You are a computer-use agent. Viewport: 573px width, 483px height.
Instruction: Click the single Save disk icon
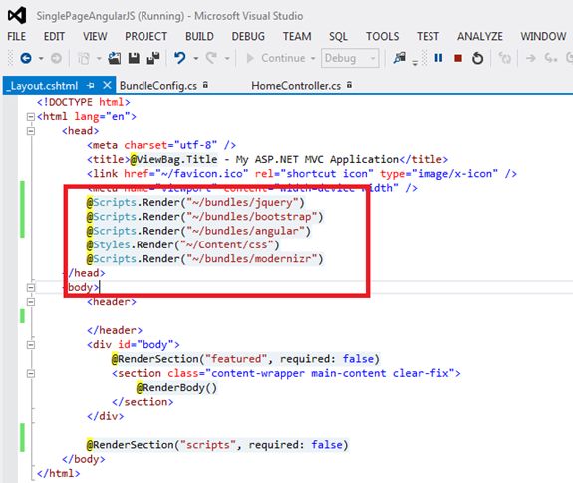coord(134,58)
